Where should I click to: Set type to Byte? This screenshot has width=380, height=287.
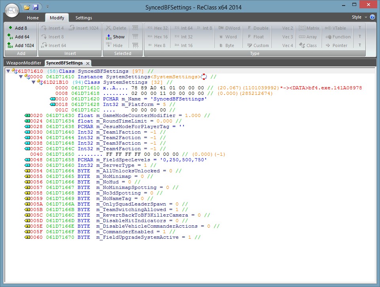227,45
